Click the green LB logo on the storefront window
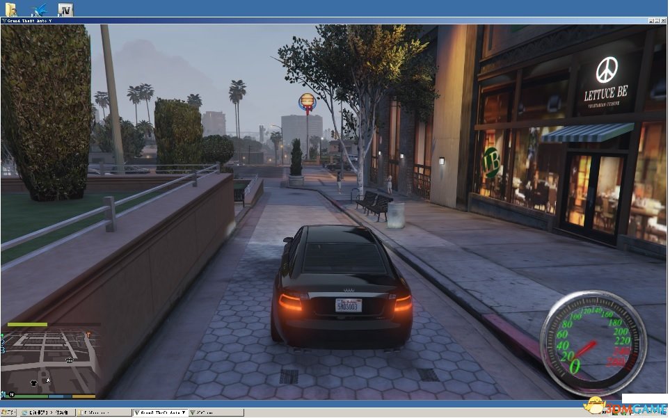The image size is (670, 418). point(491,163)
